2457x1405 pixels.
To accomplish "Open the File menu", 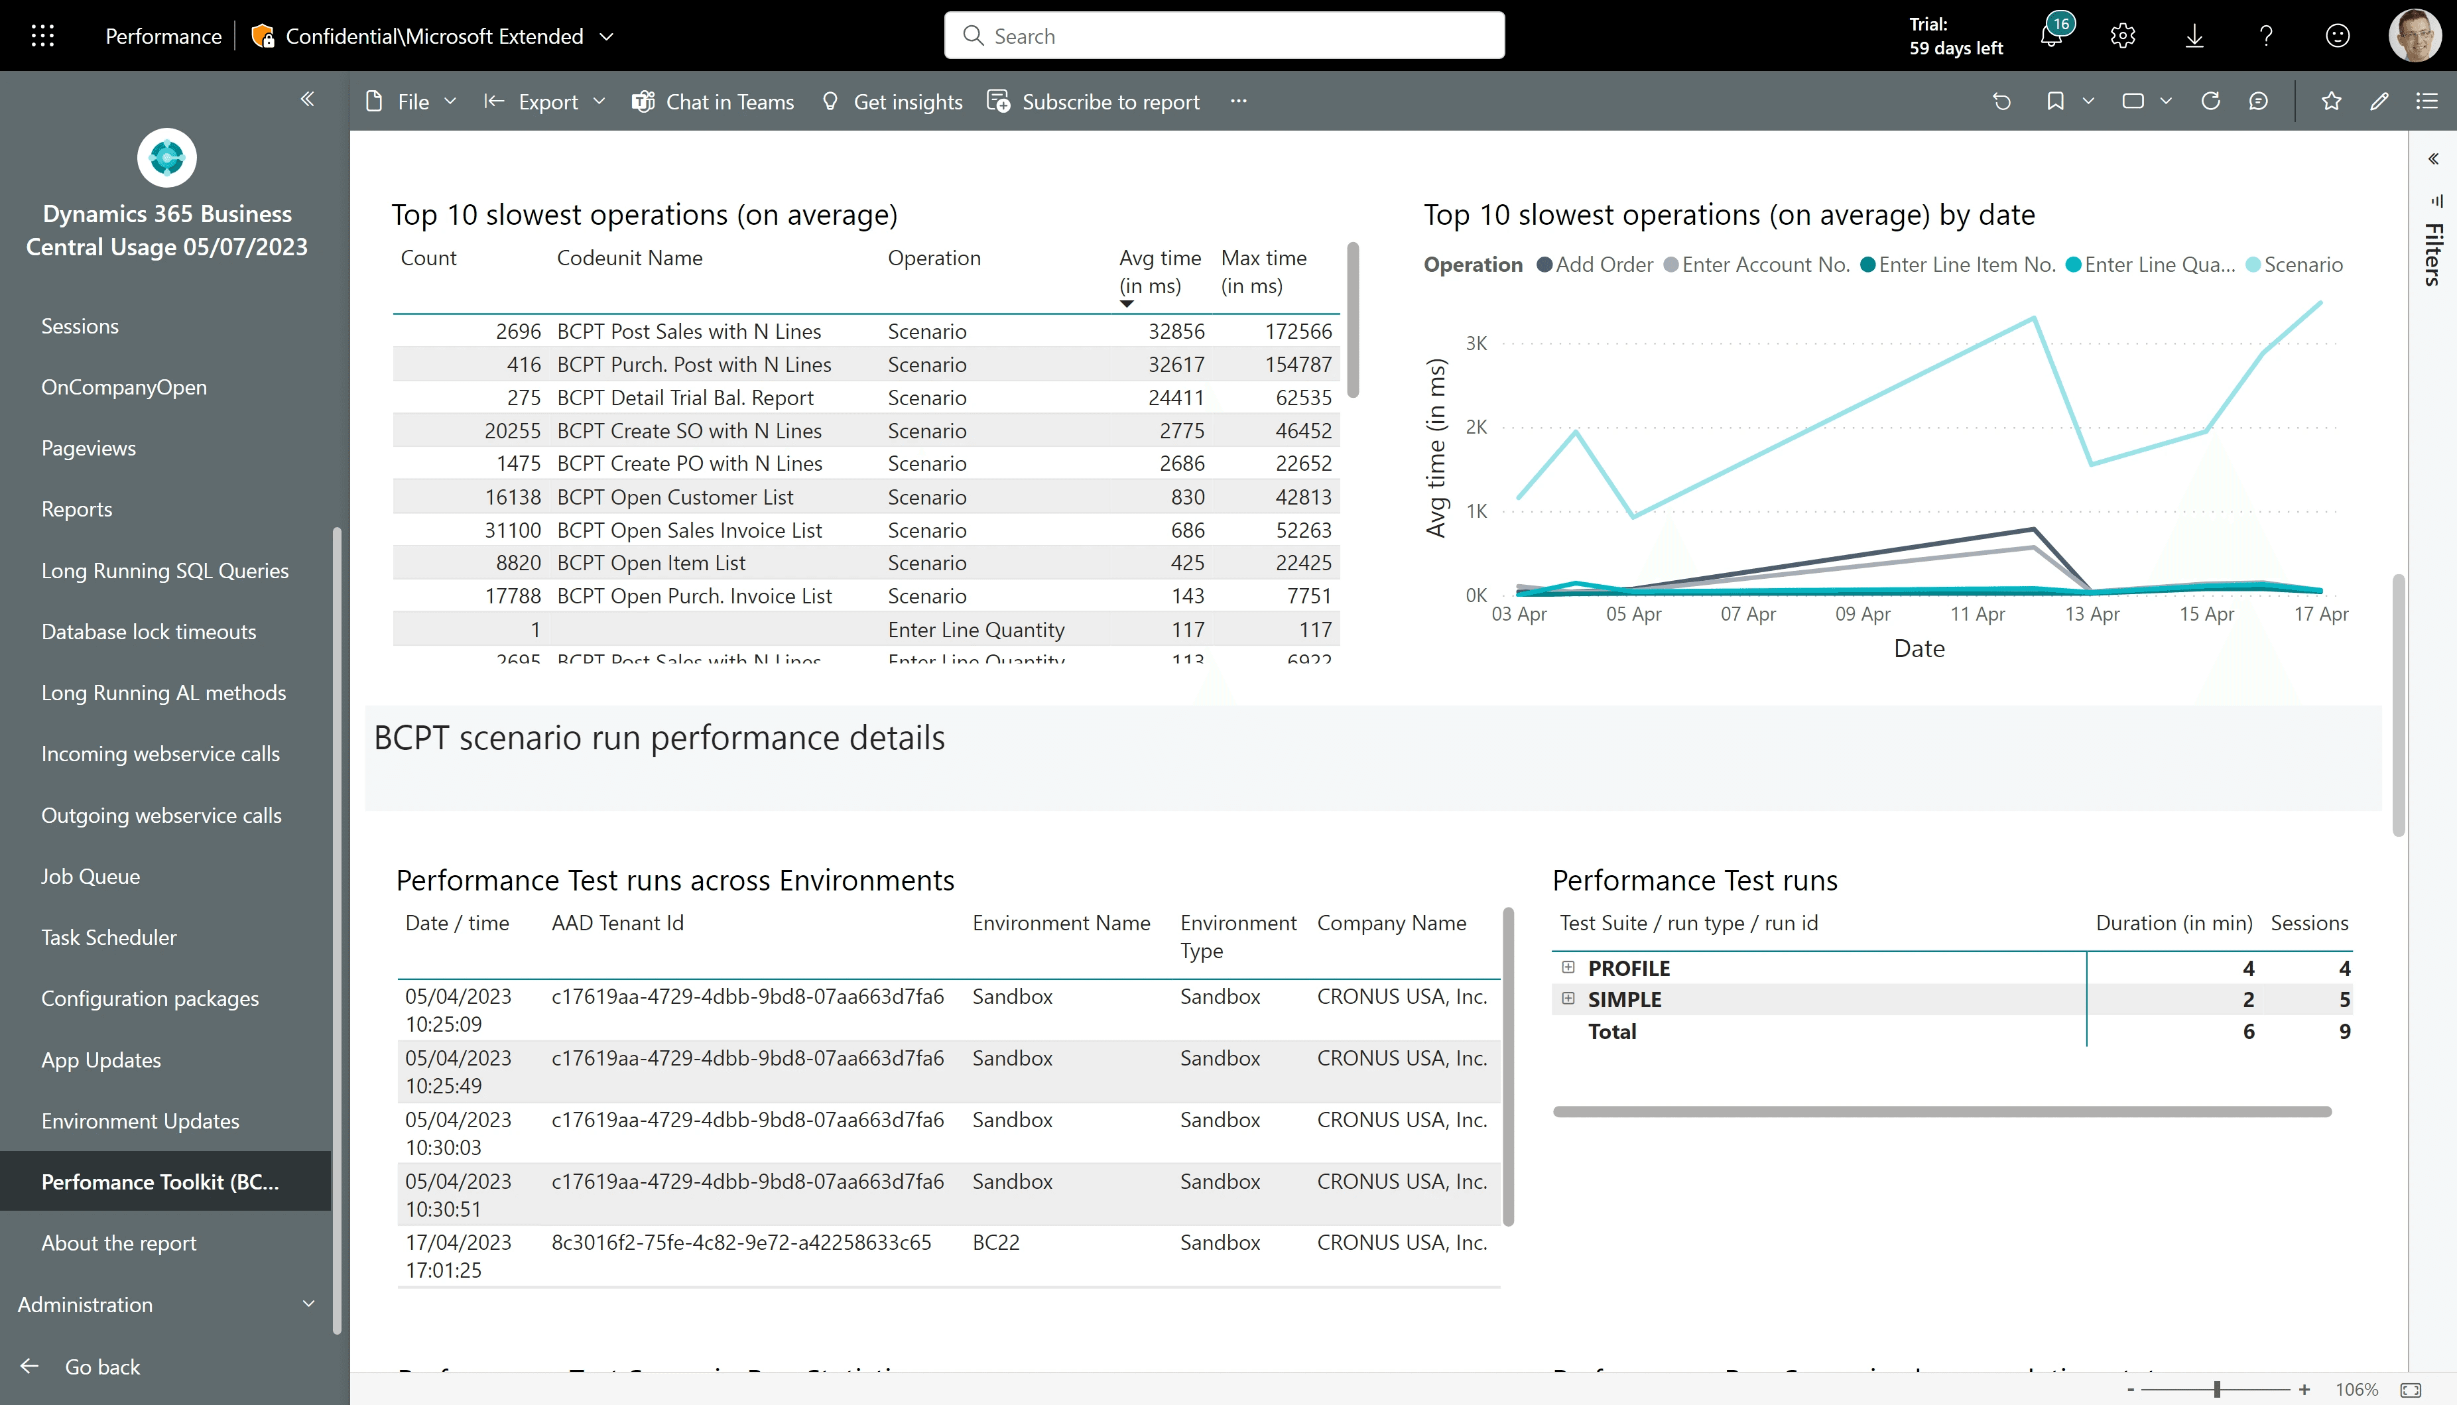I will (x=412, y=101).
